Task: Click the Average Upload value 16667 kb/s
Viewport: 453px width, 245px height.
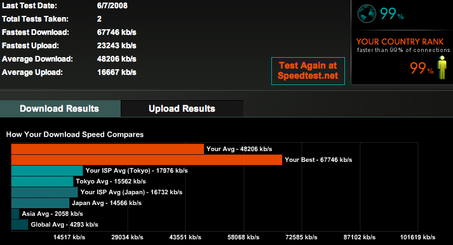Action: click(x=117, y=72)
